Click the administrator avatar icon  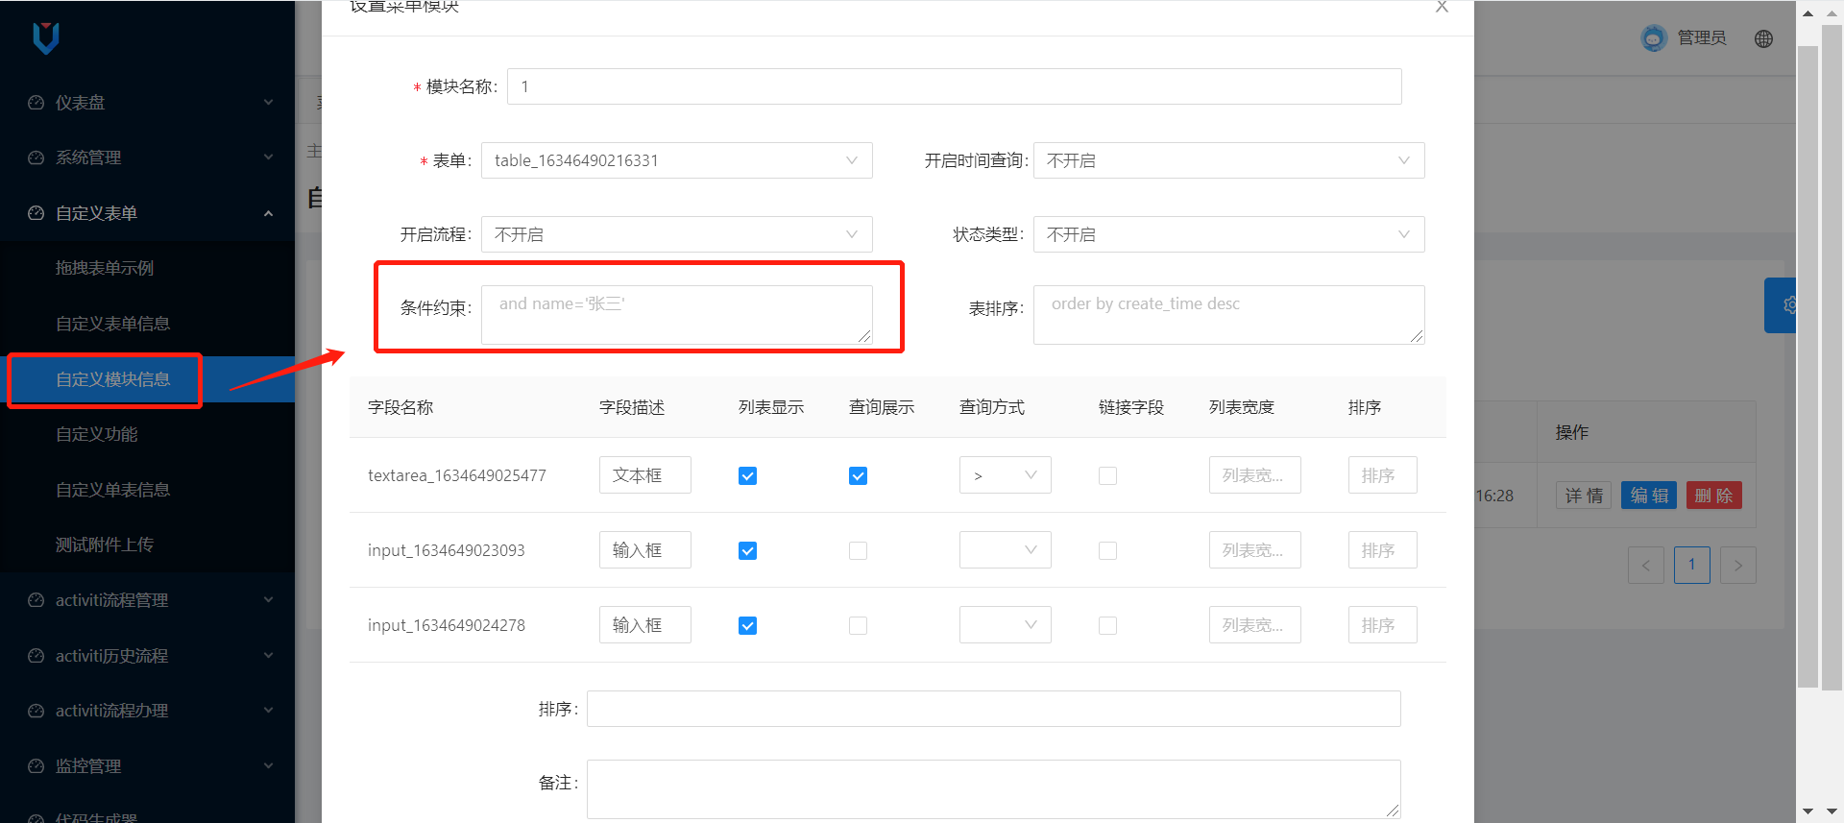[1654, 37]
